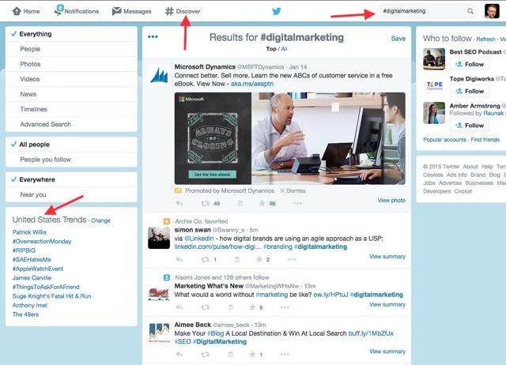Go to the Discover tab
Viewport: 506px width, 365px height.
pos(183,11)
